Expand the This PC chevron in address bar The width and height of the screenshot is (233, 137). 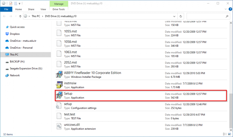pyautogui.click(x=43, y=16)
